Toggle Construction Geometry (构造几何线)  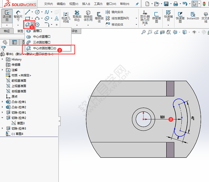click(x=66, y=17)
